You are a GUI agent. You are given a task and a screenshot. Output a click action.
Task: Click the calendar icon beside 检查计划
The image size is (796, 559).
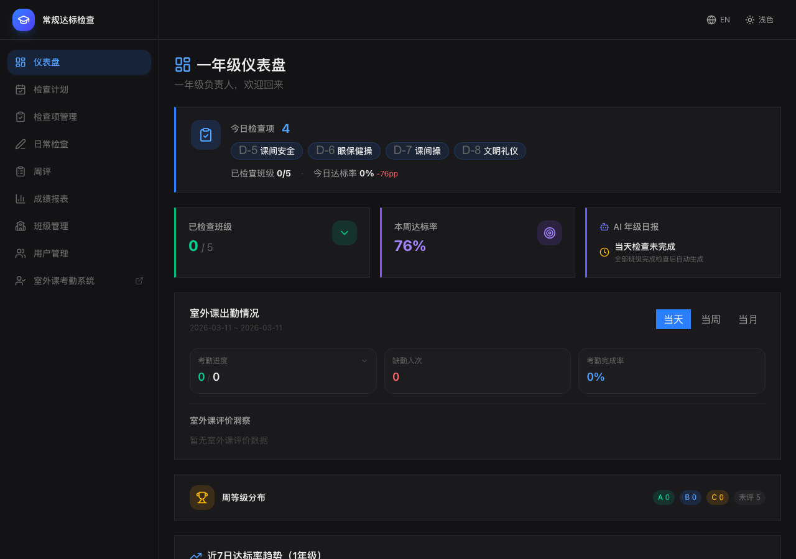21,89
